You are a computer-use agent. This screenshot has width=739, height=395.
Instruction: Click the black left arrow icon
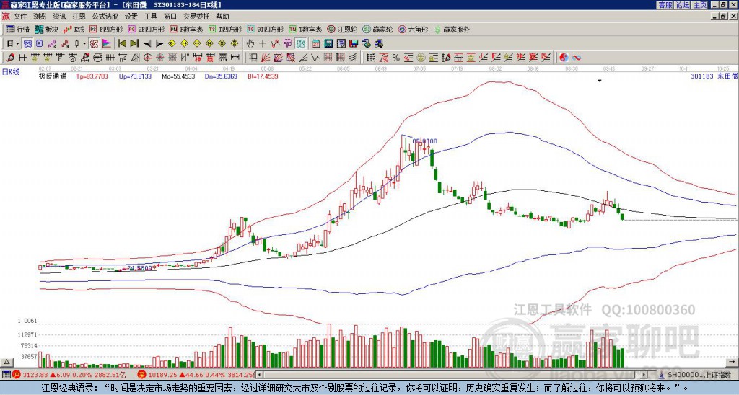tap(147, 44)
